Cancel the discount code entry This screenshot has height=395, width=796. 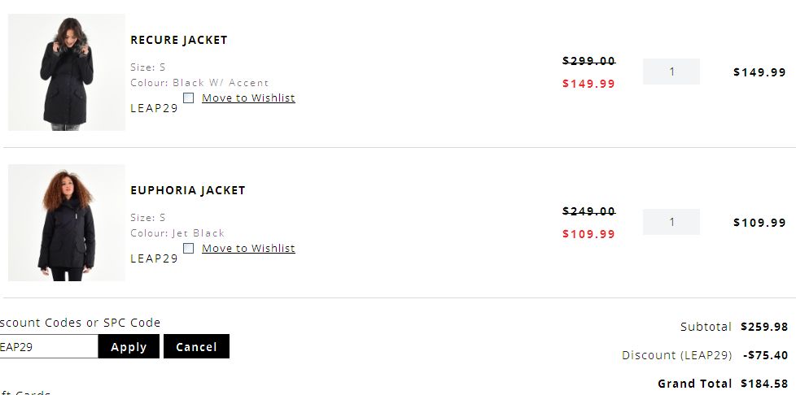click(x=196, y=346)
